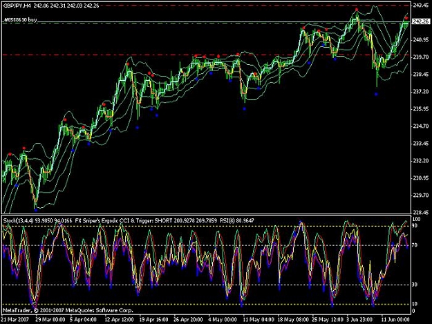432x324 pixels.
Task: Click the 228.45 price scale label
Action: click(421, 212)
